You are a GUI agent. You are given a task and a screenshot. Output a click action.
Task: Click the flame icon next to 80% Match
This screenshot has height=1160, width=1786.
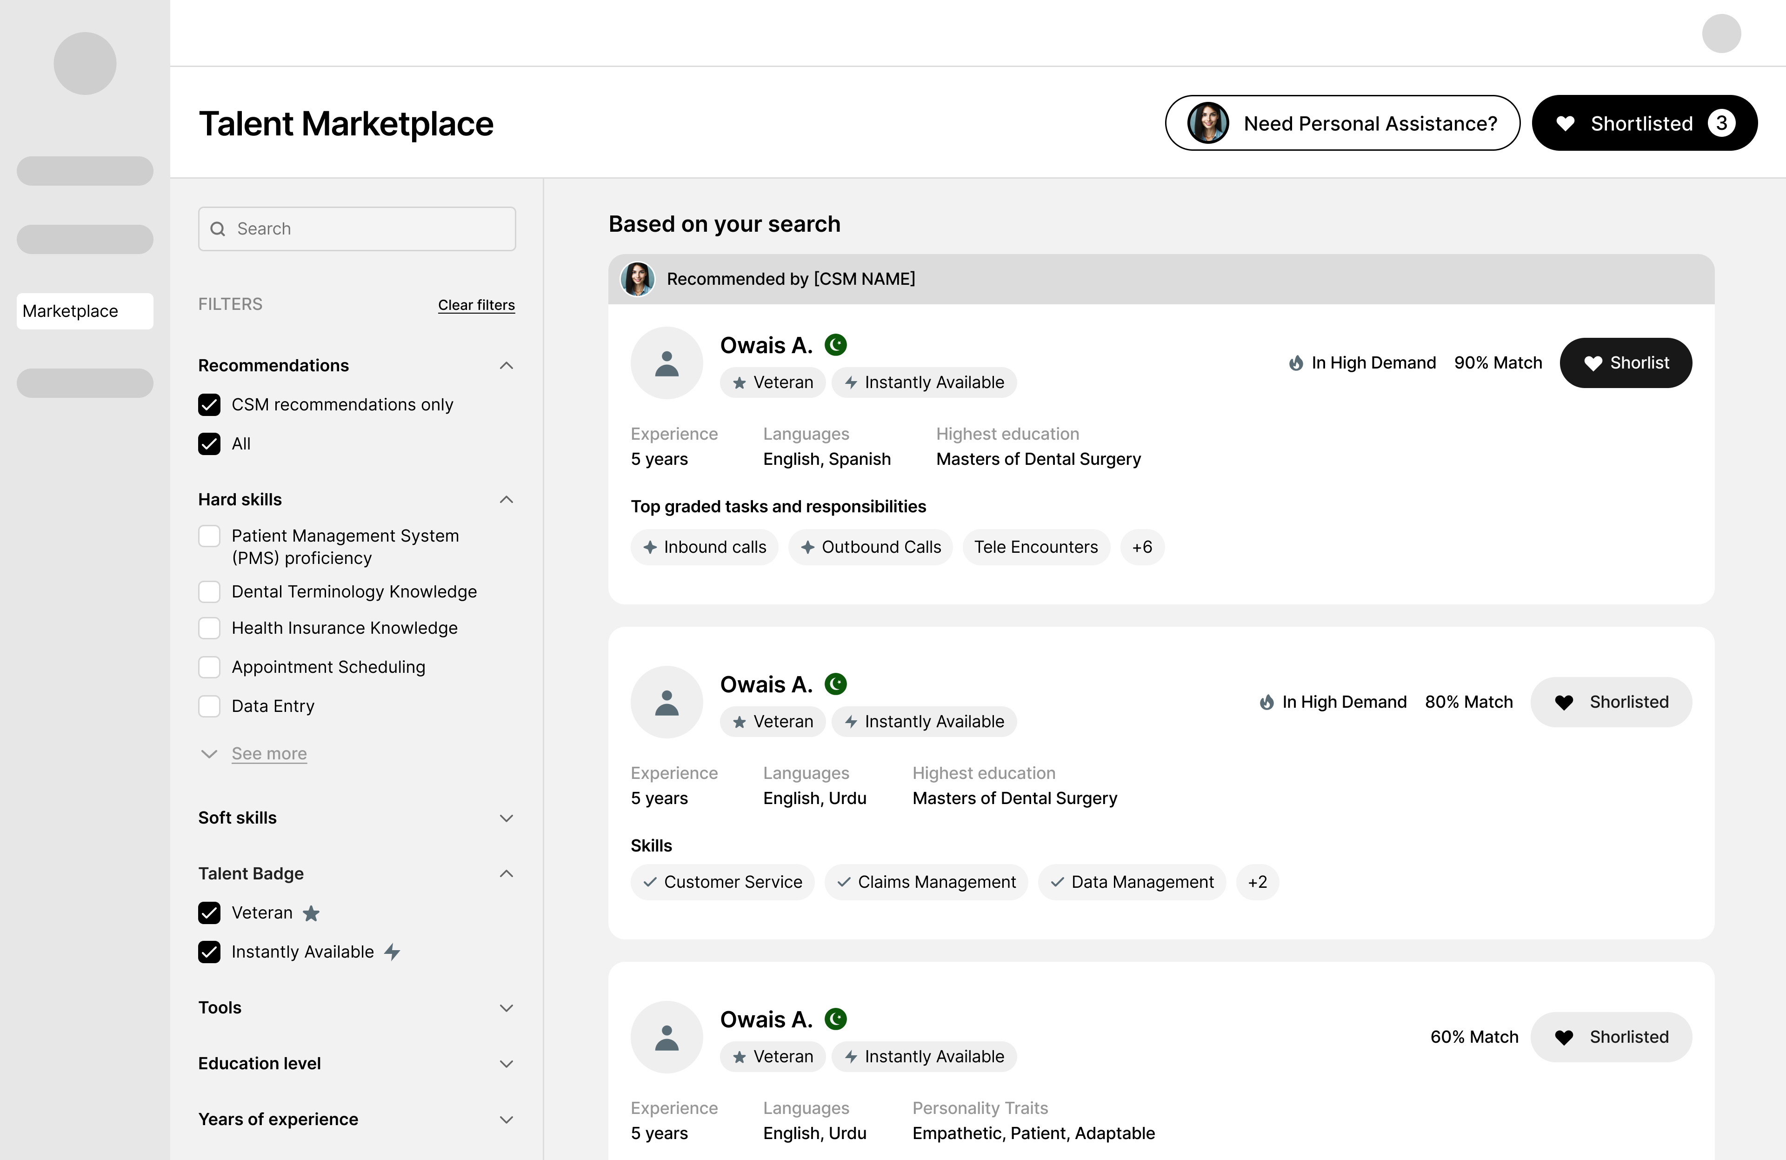click(x=1266, y=702)
